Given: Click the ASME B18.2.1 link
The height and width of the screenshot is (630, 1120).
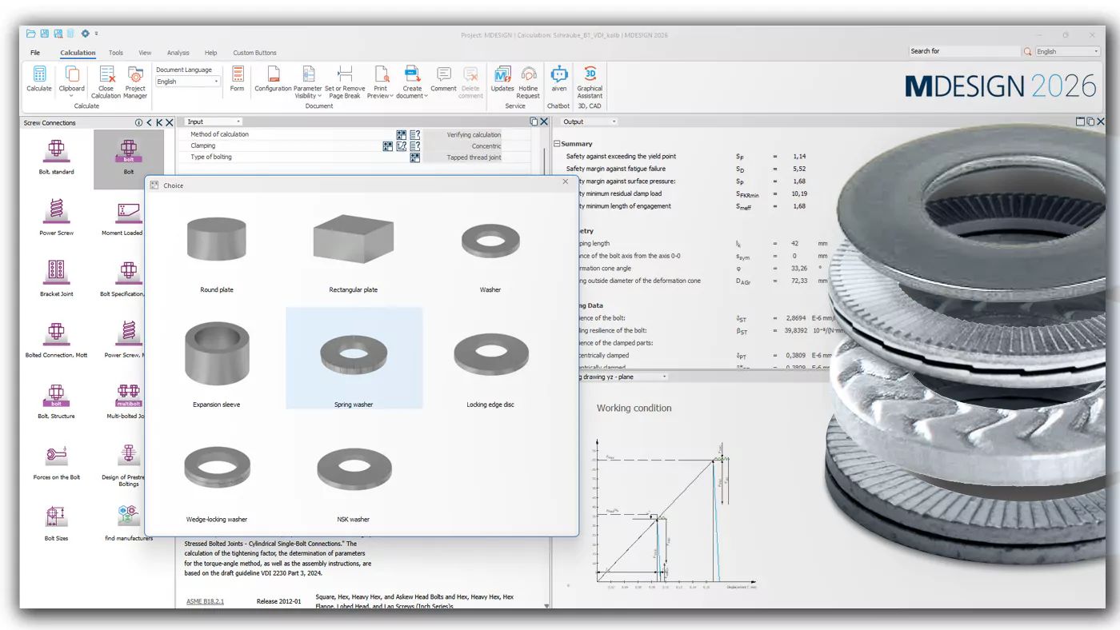Looking at the screenshot, I should tap(205, 600).
